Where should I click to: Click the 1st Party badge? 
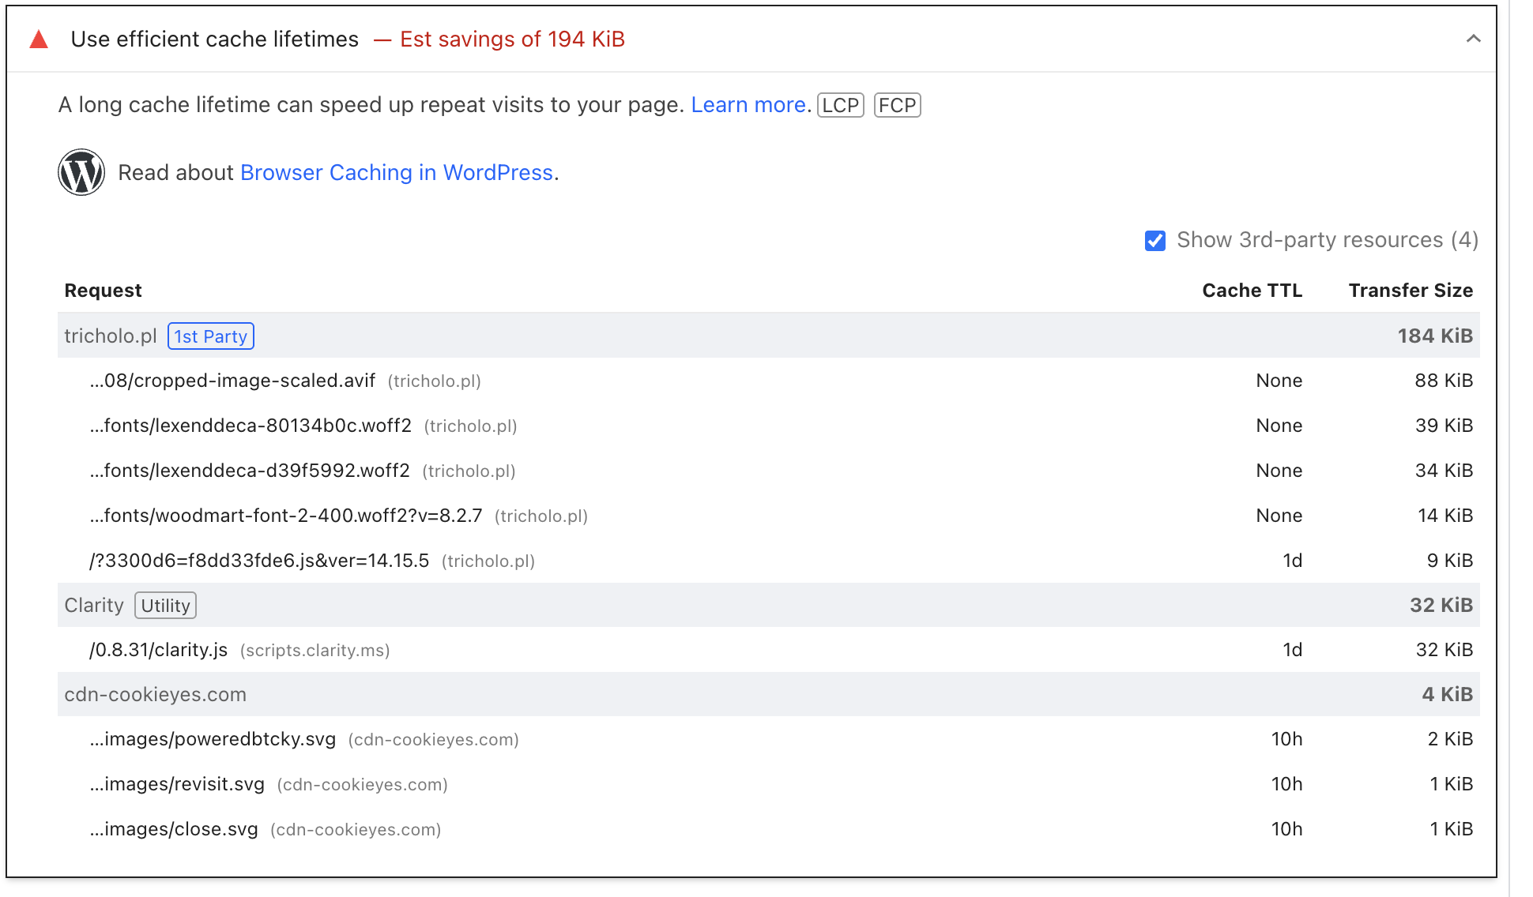(x=210, y=336)
